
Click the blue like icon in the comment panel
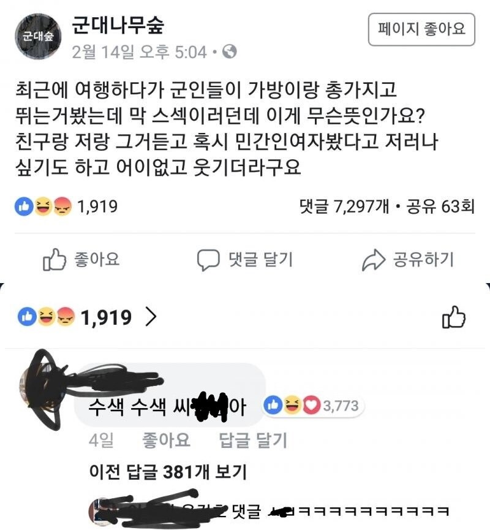tap(27, 317)
